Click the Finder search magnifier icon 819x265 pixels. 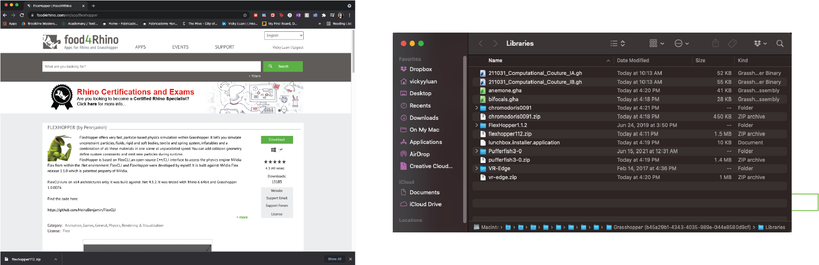point(780,43)
